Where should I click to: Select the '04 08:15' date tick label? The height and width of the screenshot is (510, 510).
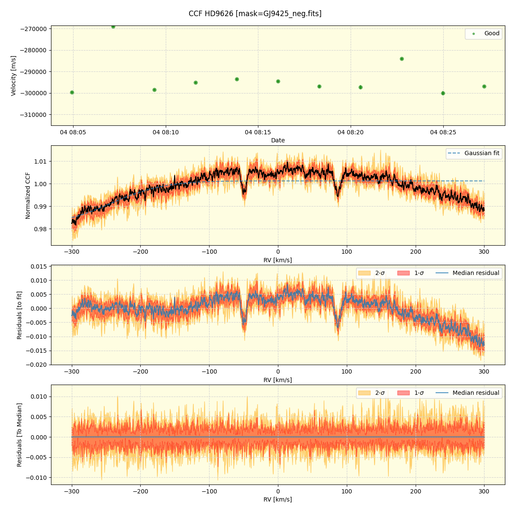(258, 132)
